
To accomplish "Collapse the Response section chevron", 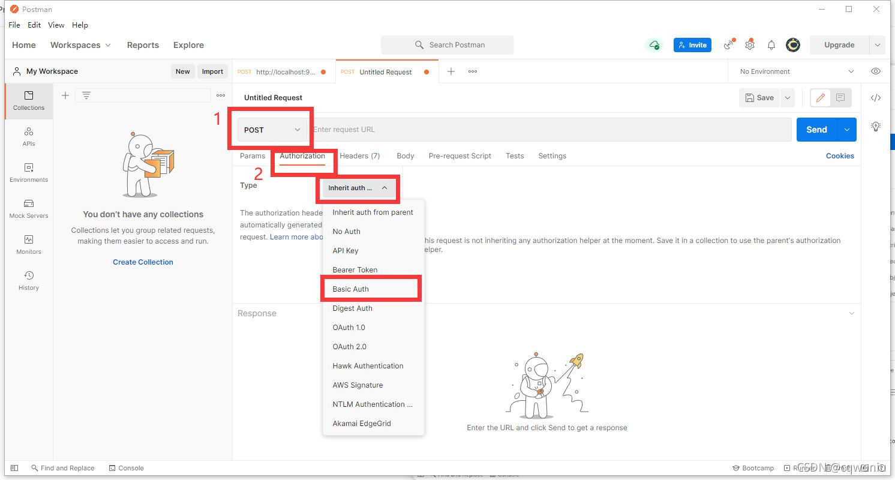I will [x=851, y=313].
